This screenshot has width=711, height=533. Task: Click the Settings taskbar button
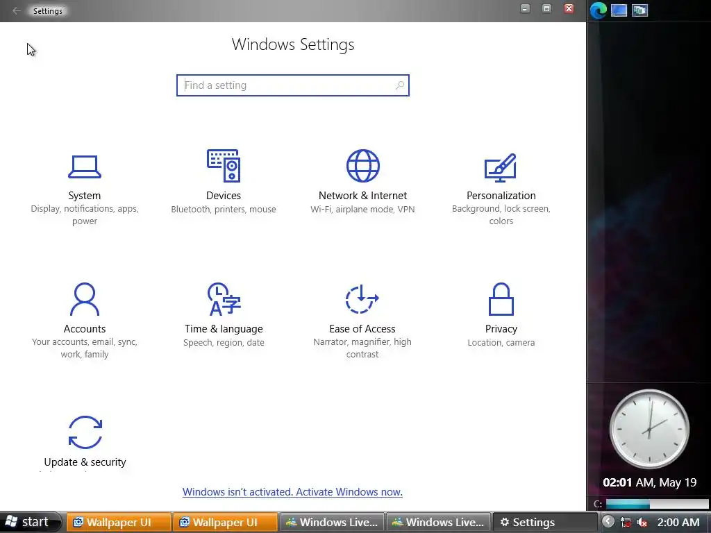544,522
